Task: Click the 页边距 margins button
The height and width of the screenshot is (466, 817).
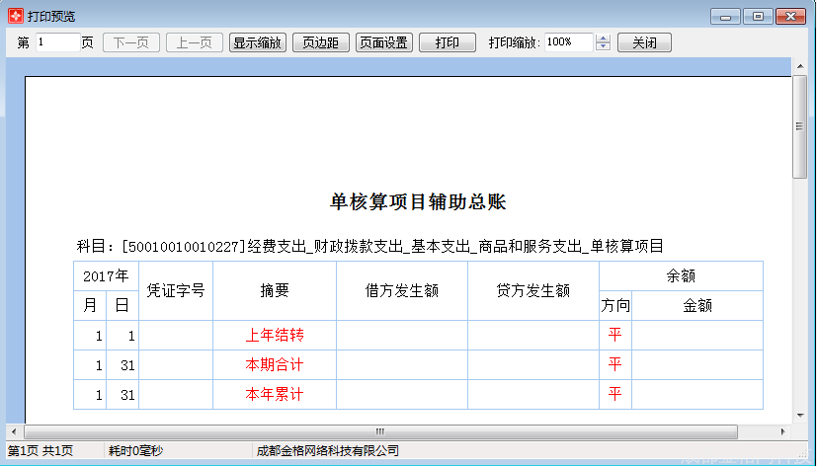Action: [320, 42]
